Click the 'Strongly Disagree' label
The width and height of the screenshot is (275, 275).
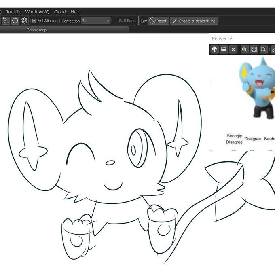[x=234, y=139]
